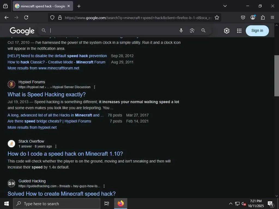The width and height of the screenshot is (279, 209).
Task: Click scrollbar down arrow
Action: [277, 196]
